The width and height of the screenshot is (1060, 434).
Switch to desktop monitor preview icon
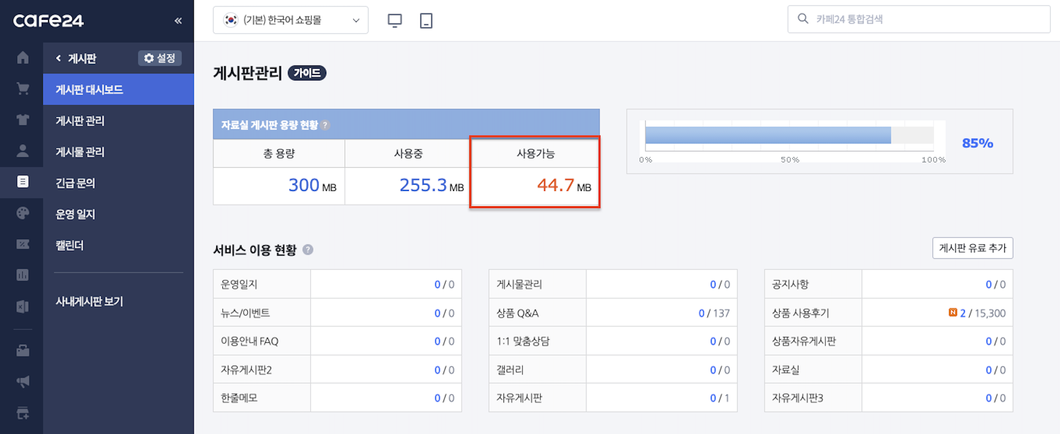(395, 21)
